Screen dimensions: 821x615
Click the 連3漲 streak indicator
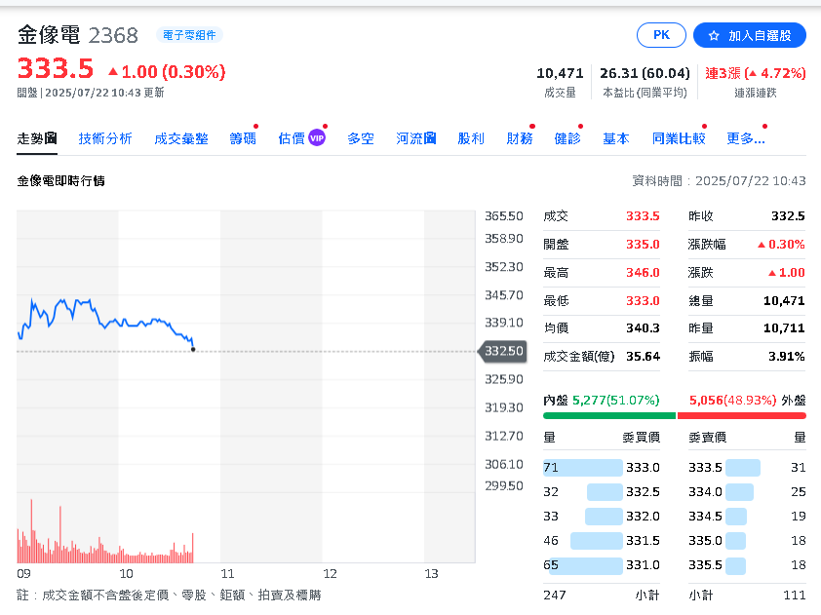755,73
